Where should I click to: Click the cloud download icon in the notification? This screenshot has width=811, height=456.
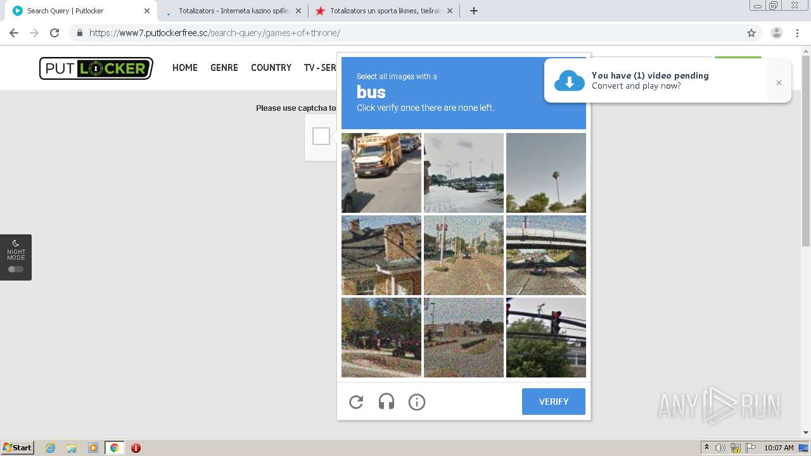[570, 81]
